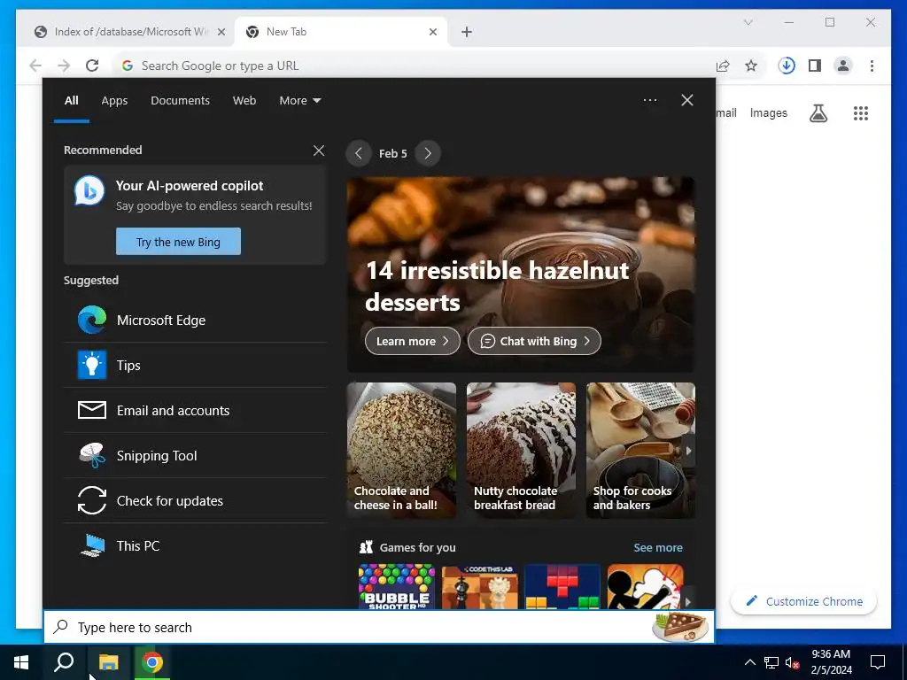Image resolution: width=907 pixels, height=680 pixels.
Task: Click the Type here to search box
Action: (379, 627)
